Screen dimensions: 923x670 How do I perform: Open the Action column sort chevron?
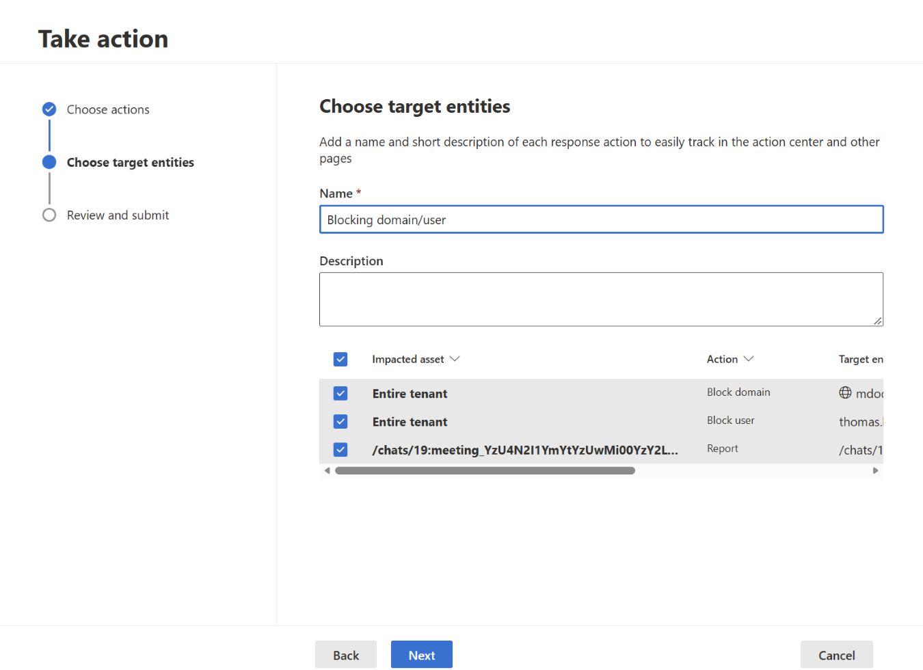click(x=749, y=359)
